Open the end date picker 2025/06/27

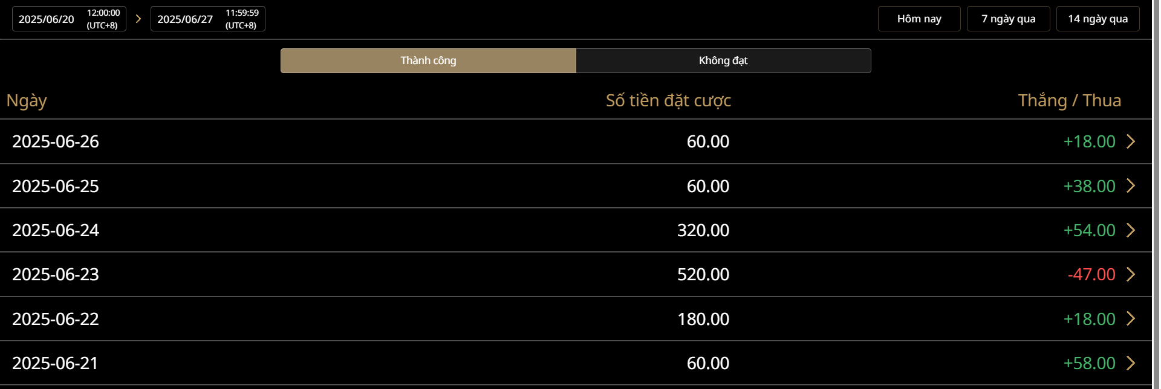point(207,19)
